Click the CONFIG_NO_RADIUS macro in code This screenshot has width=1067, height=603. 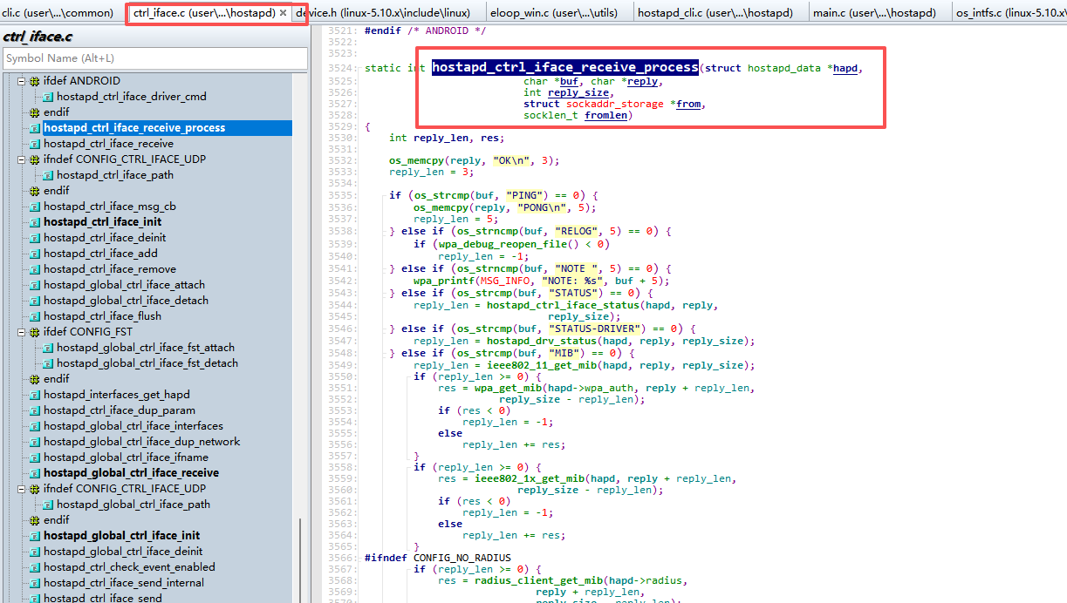pyautogui.click(x=462, y=558)
